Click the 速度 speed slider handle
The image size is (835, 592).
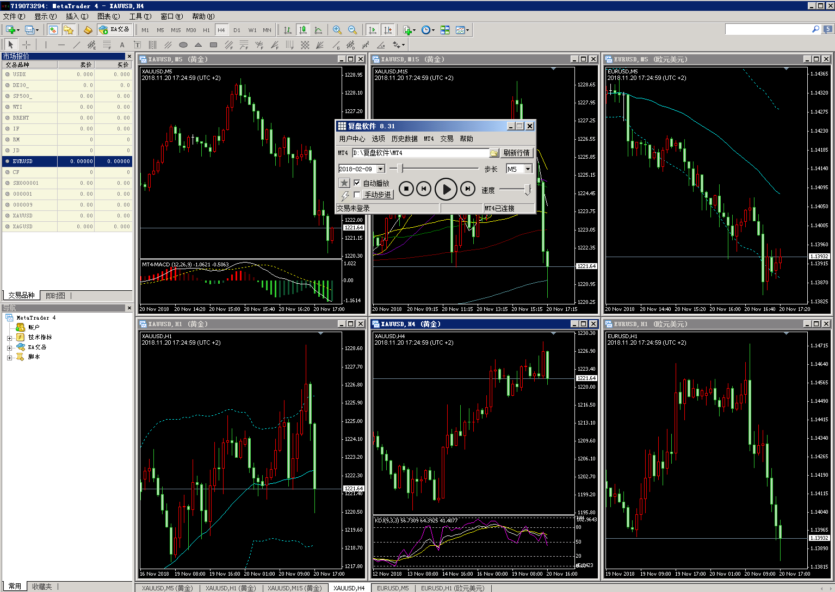coord(527,189)
